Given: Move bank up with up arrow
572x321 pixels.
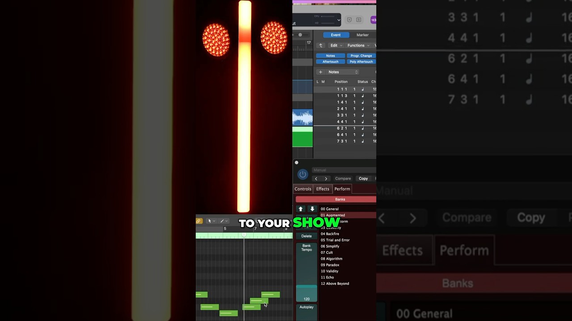Looking at the screenshot, I should tap(301, 209).
